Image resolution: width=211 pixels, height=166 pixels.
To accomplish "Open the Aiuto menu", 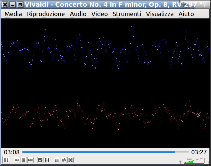I will (x=186, y=14).
